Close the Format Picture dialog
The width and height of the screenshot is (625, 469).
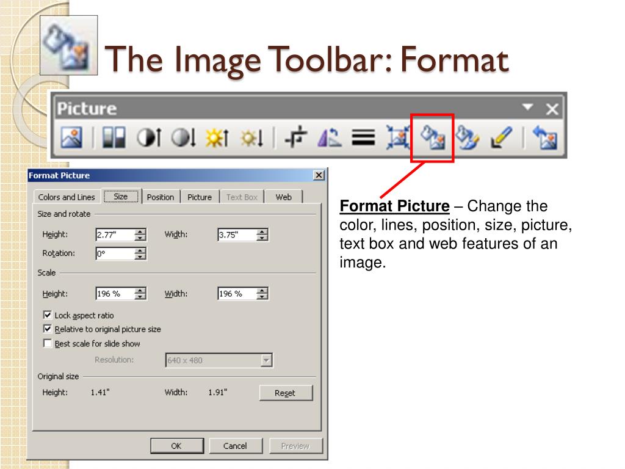coord(319,175)
